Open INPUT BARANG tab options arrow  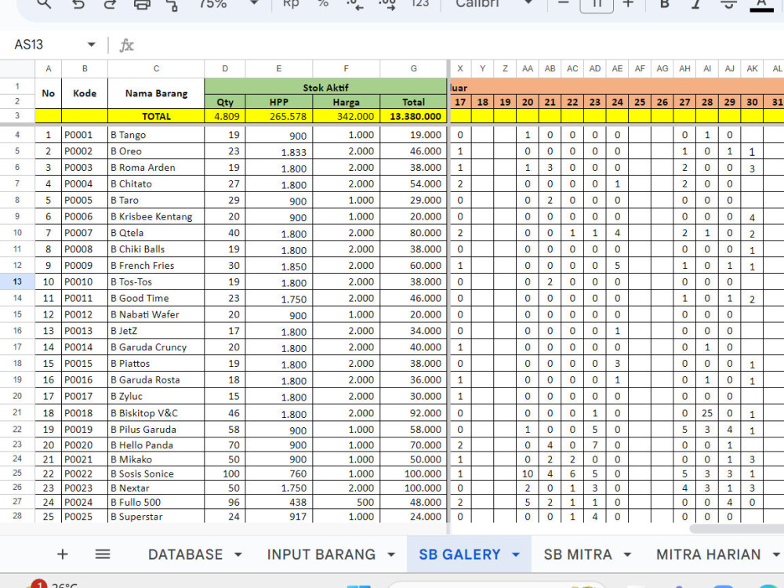tap(391, 554)
